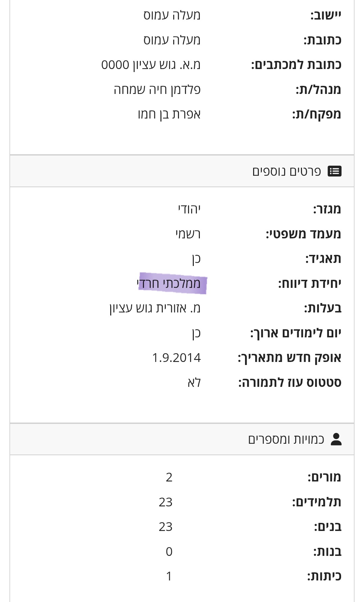Click the סטטוס עוז לתמורה label
This screenshot has width=364, height=602.
coord(290,382)
